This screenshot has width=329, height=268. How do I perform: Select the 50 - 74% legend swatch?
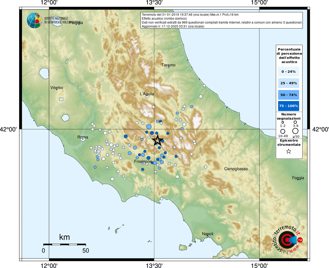[288, 95]
